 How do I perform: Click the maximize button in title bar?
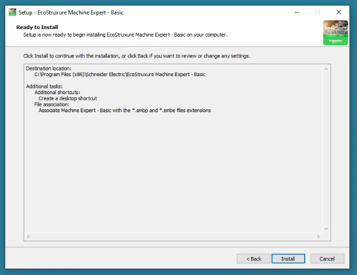tap(317, 12)
